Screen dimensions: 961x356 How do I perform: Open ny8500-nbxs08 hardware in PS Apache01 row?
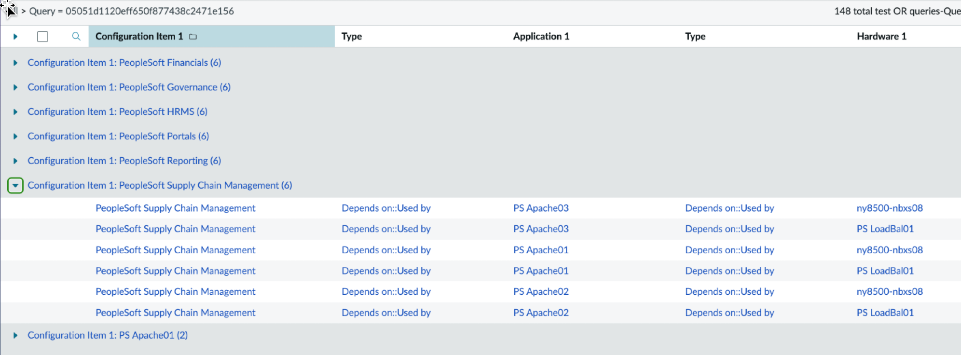[890, 250]
